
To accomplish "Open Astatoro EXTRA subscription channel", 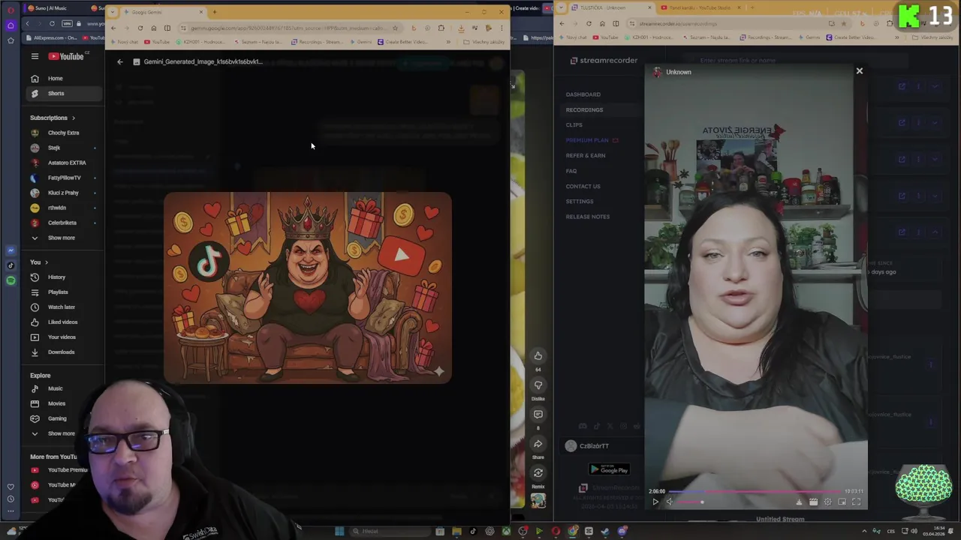I will click(64, 163).
